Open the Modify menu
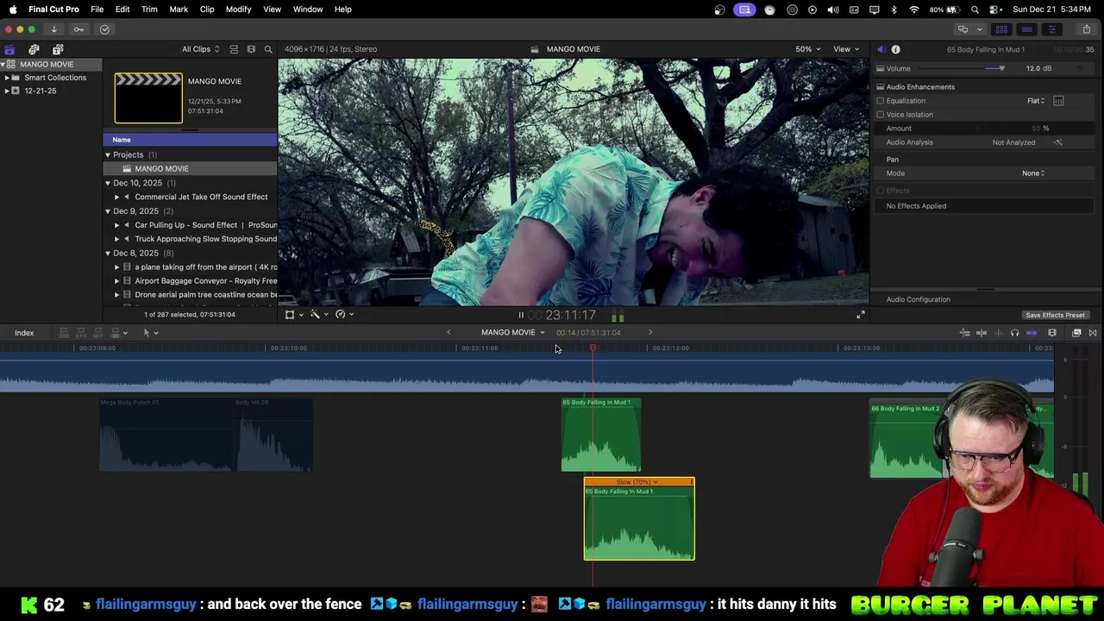Viewport: 1104px width, 621px height. [238, 9]
